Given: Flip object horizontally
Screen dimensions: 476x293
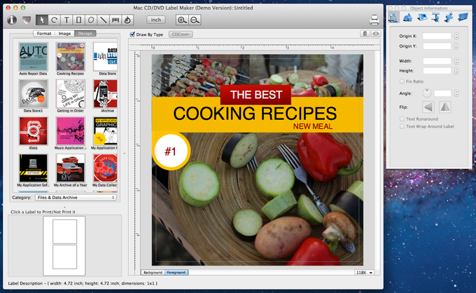Looking at the screenshot, I should tap(428, 107).
